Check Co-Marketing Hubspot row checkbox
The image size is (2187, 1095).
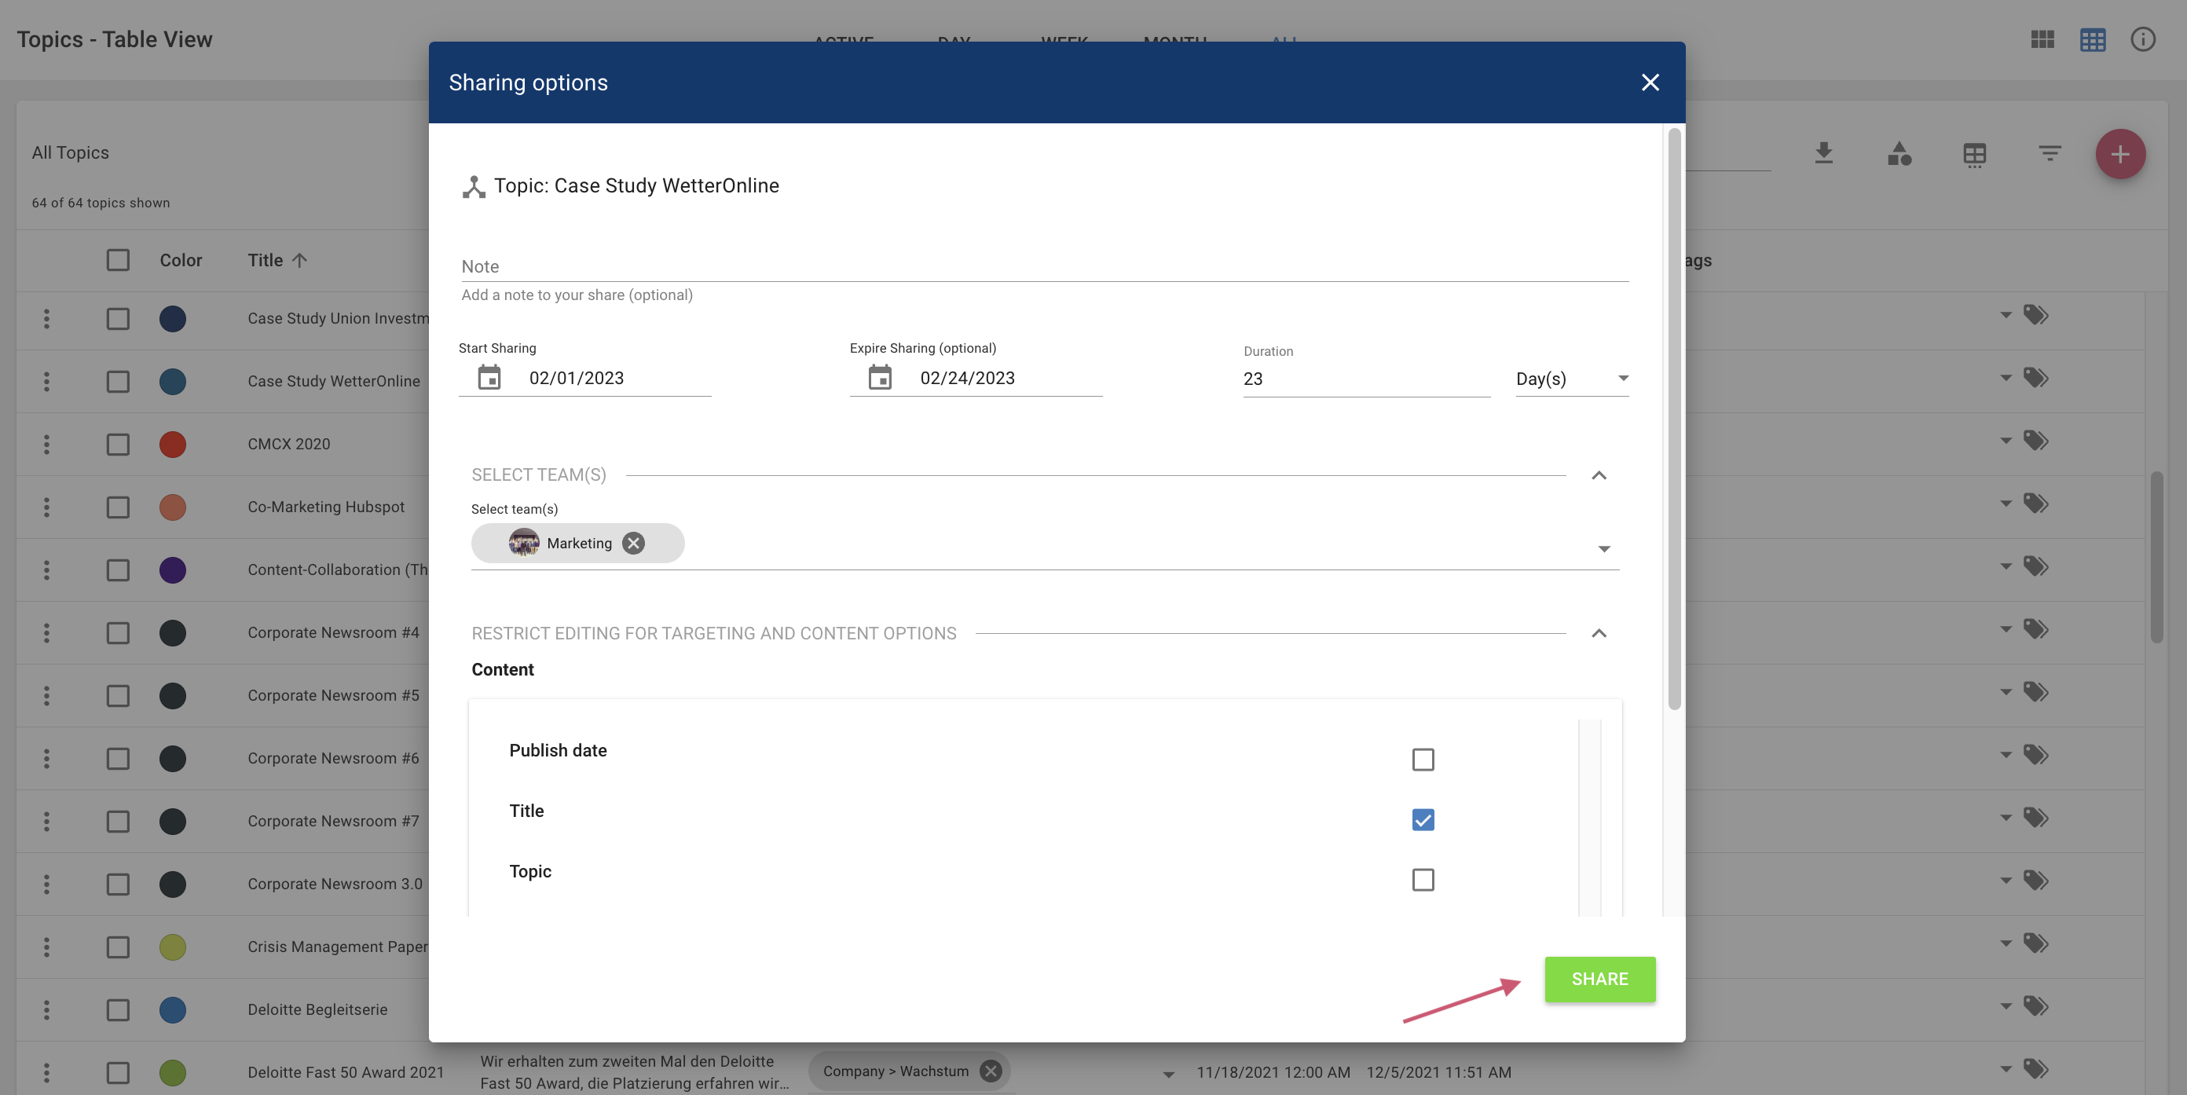click(x=118, y=507)
